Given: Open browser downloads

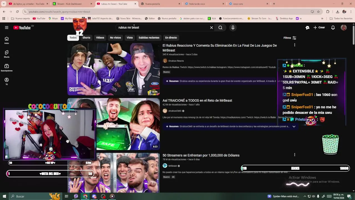Looking at the screenshot, I should 338,12.
